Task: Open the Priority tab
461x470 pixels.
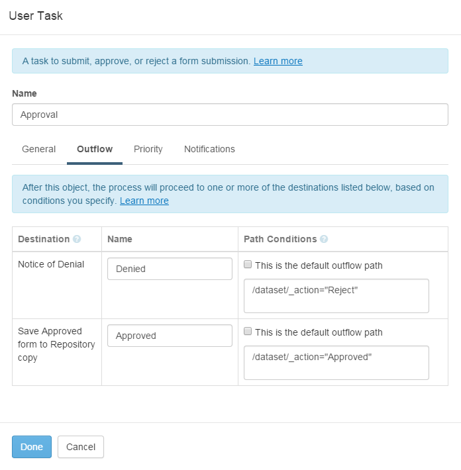Action: 148,149
